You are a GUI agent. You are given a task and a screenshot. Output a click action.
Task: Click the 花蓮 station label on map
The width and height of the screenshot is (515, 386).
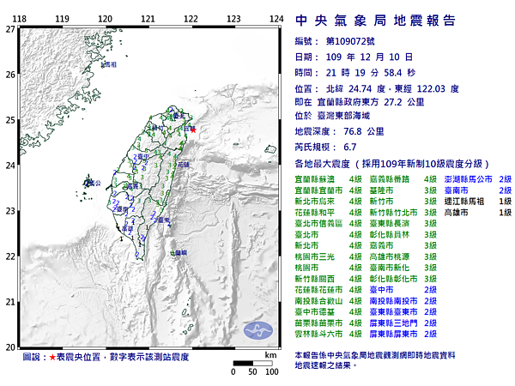click(x=181, y=163)
